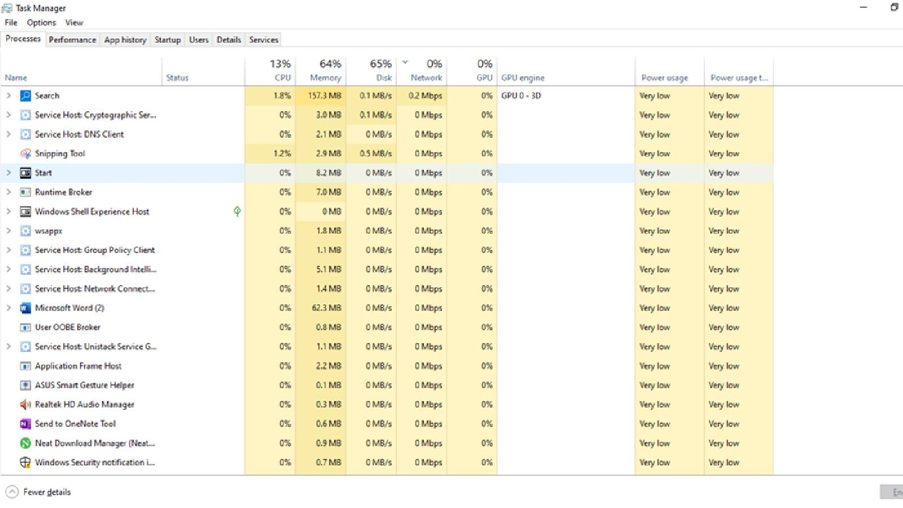903x508 pixels.
Task: Switch to the Performance tab
Action: (72, 40)
